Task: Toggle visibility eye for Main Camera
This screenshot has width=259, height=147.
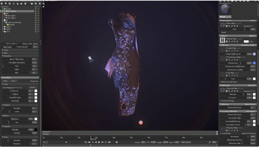Action: (x=38, y=11)
